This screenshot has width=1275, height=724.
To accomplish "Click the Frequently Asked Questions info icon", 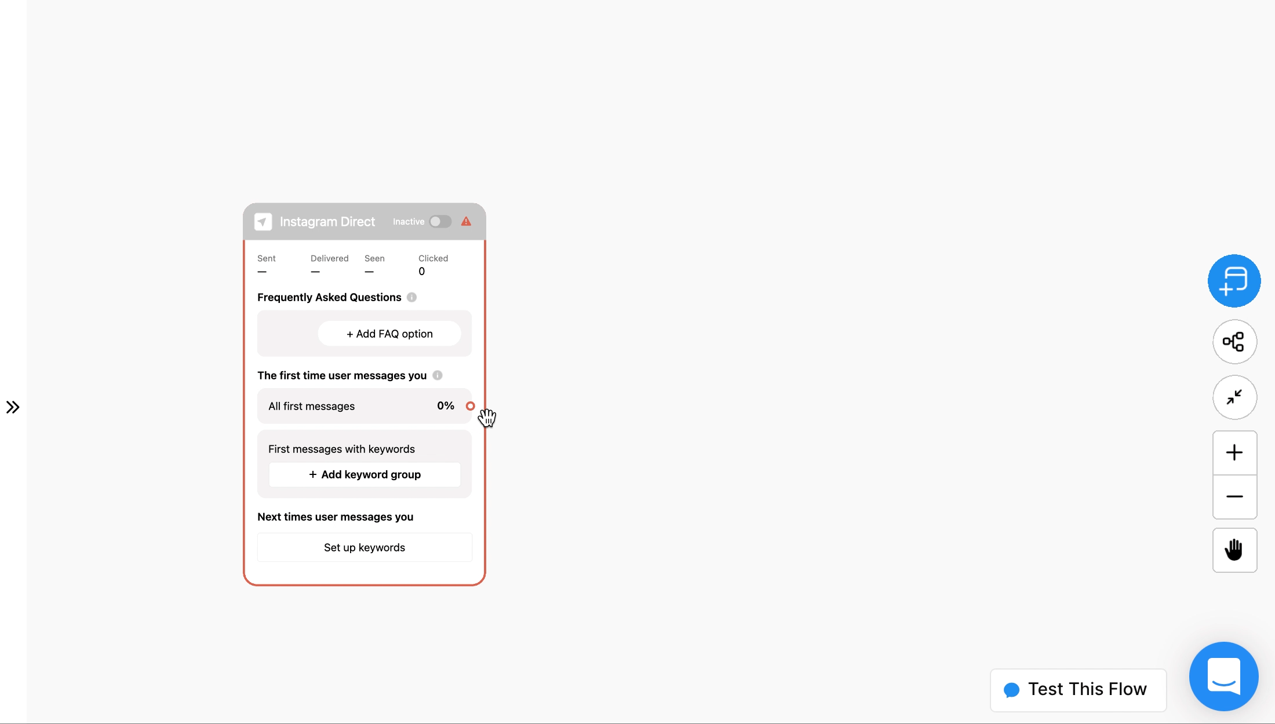I will [411, 297].
